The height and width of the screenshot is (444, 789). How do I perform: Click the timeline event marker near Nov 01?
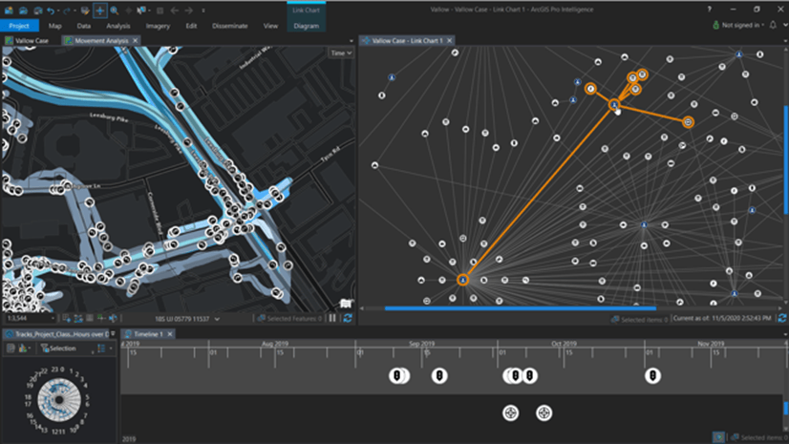(x=652, y=375)
